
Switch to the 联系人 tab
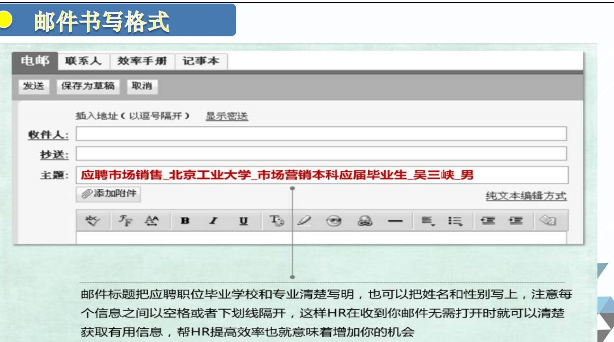point(84,61)
